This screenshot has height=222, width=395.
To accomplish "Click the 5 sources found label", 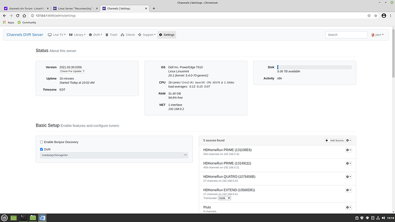I will point(214,140).
